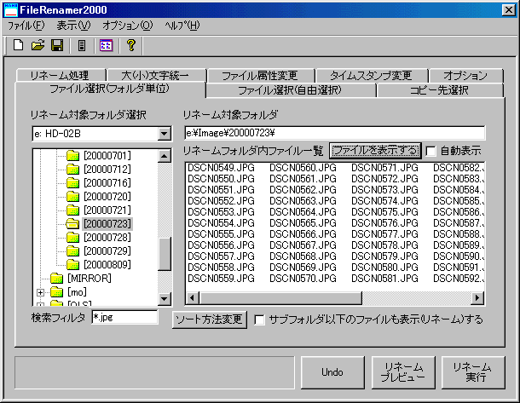Click the file list horizontal scrollbar thumb
This screenshot has width=520, height=403.
[x=280, y=297]
